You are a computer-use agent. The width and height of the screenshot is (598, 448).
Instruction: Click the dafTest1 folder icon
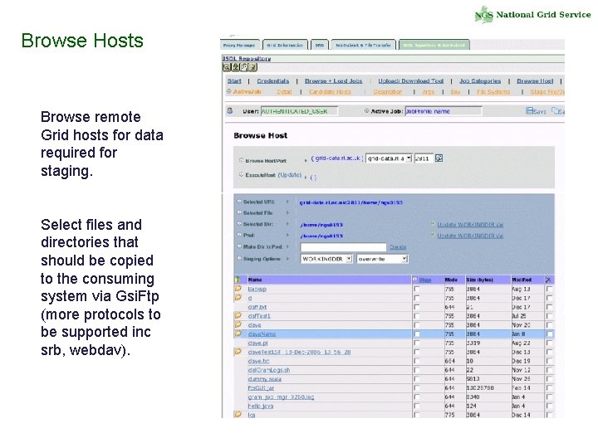coord(238,315)
